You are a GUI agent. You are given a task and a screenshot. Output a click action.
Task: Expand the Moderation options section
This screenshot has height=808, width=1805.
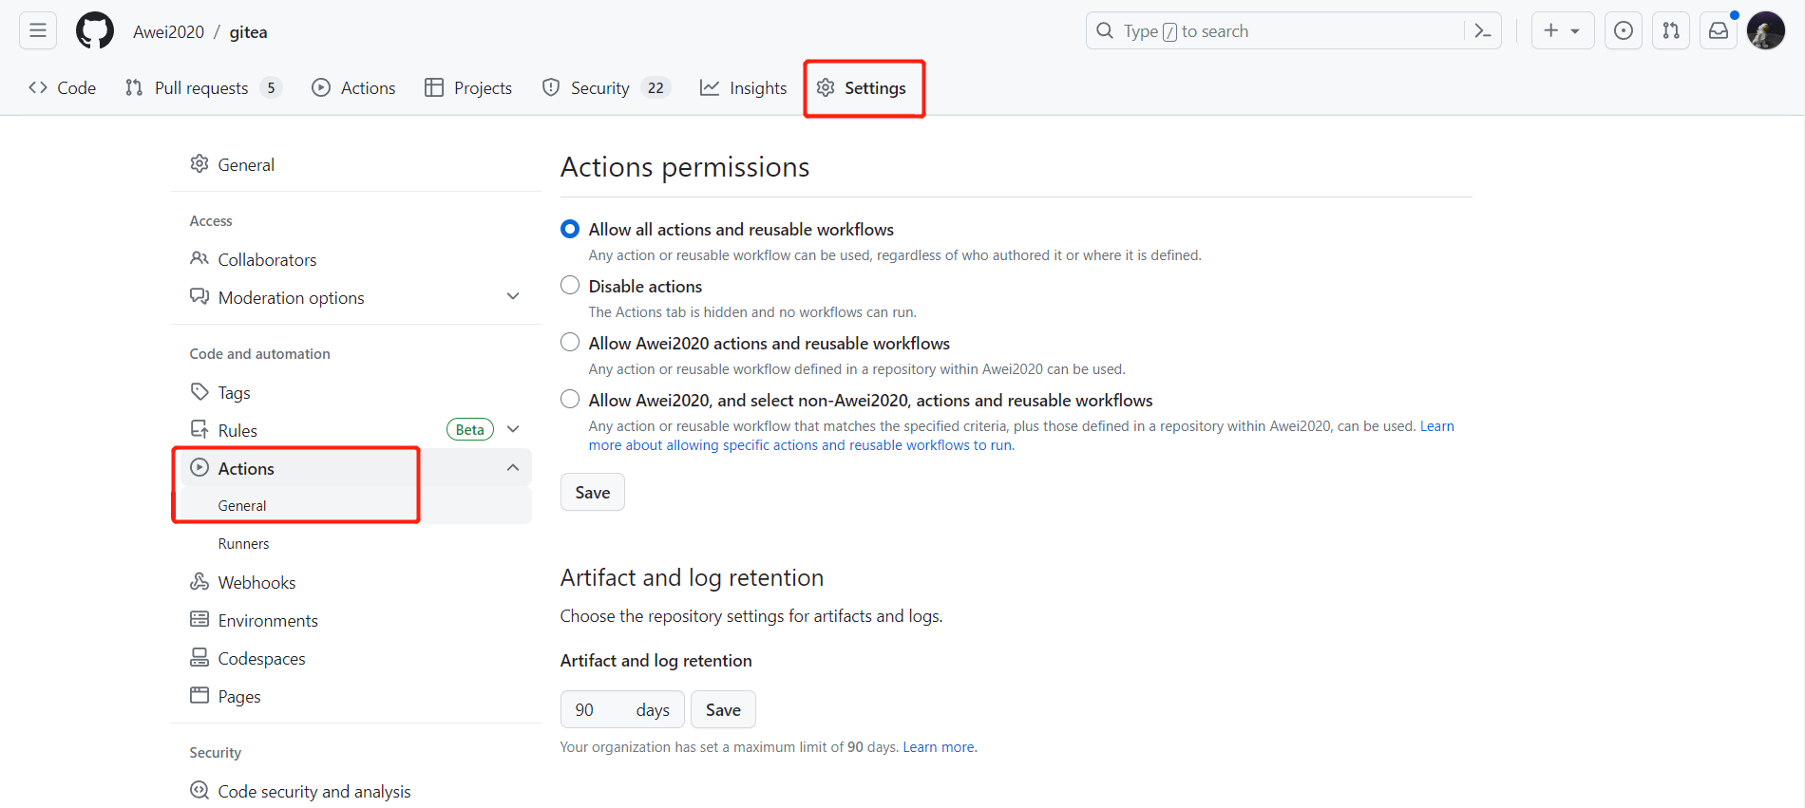pyautogui.click(x=513, y=297)
